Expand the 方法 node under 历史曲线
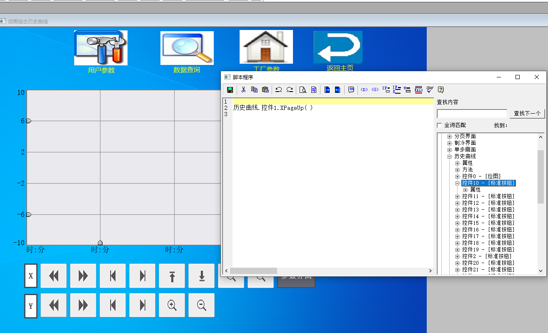The width and height of the screenshot is (548, 333). coord(457,170)
